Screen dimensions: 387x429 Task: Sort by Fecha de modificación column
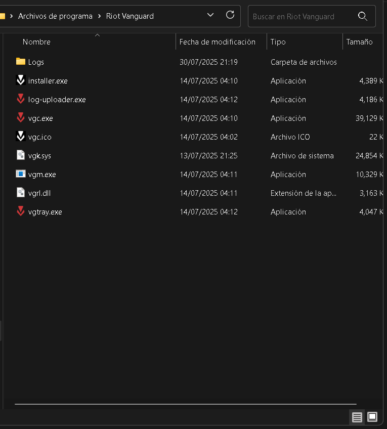217,42
